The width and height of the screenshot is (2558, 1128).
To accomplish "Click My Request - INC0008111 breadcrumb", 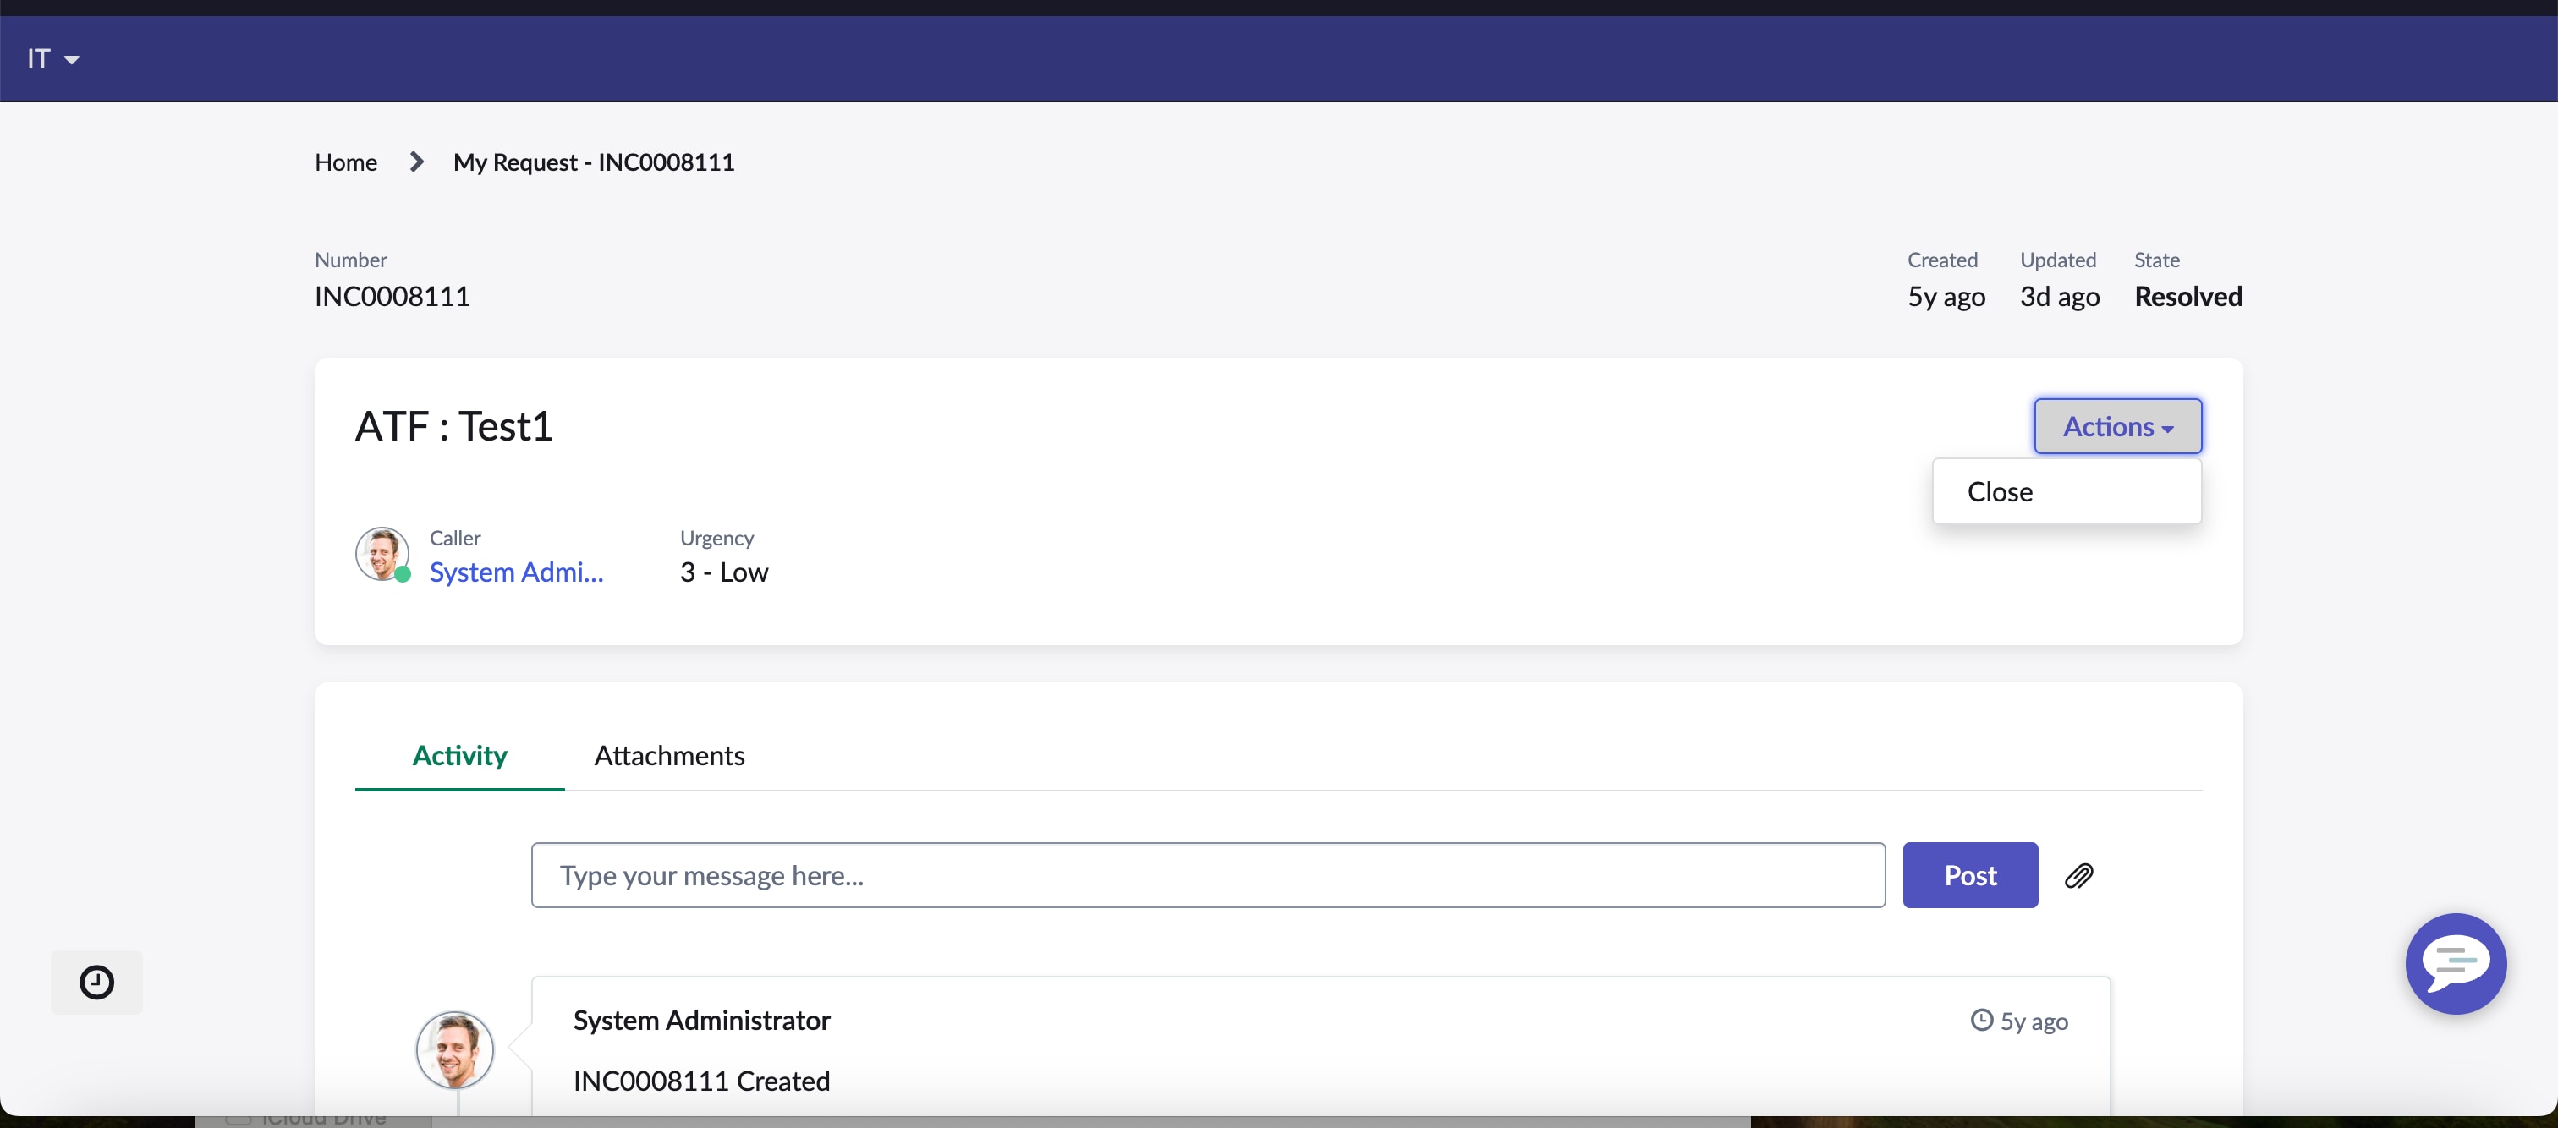I will [x=593, y=162].
